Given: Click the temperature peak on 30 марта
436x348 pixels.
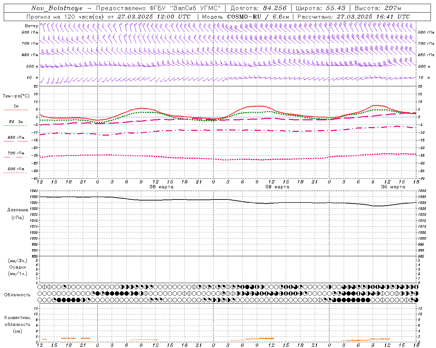Looking at the screenshot, I should tap(376, 105).
